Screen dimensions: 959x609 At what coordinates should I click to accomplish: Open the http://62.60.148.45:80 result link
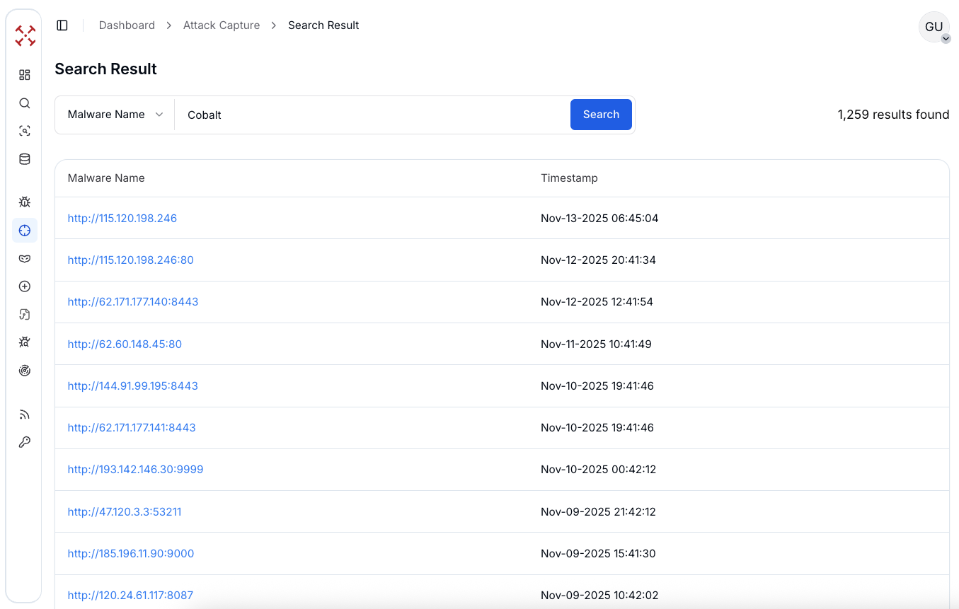(125, 344)
